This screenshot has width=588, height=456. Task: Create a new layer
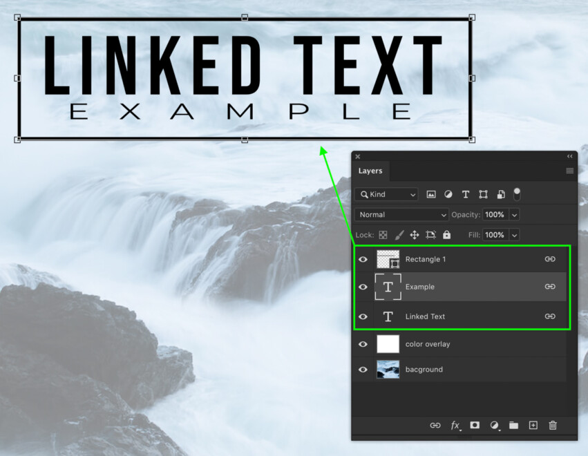point(533,426)
